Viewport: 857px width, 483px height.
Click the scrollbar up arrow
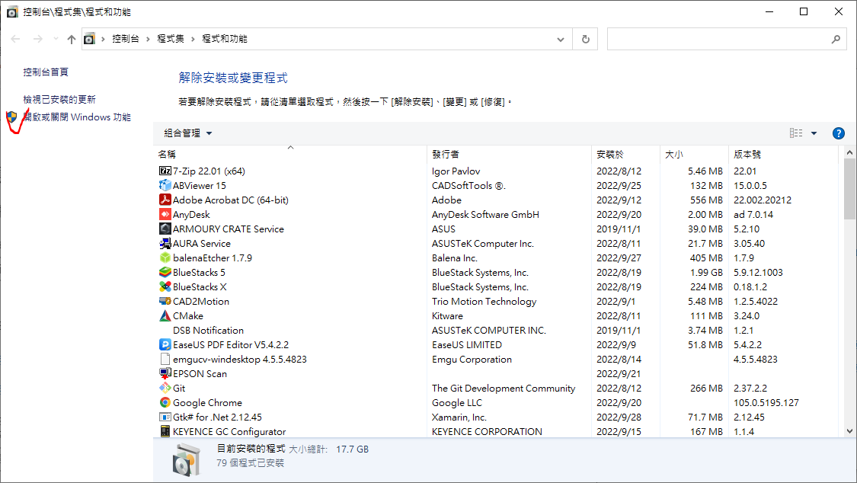(x=849, y=152)
